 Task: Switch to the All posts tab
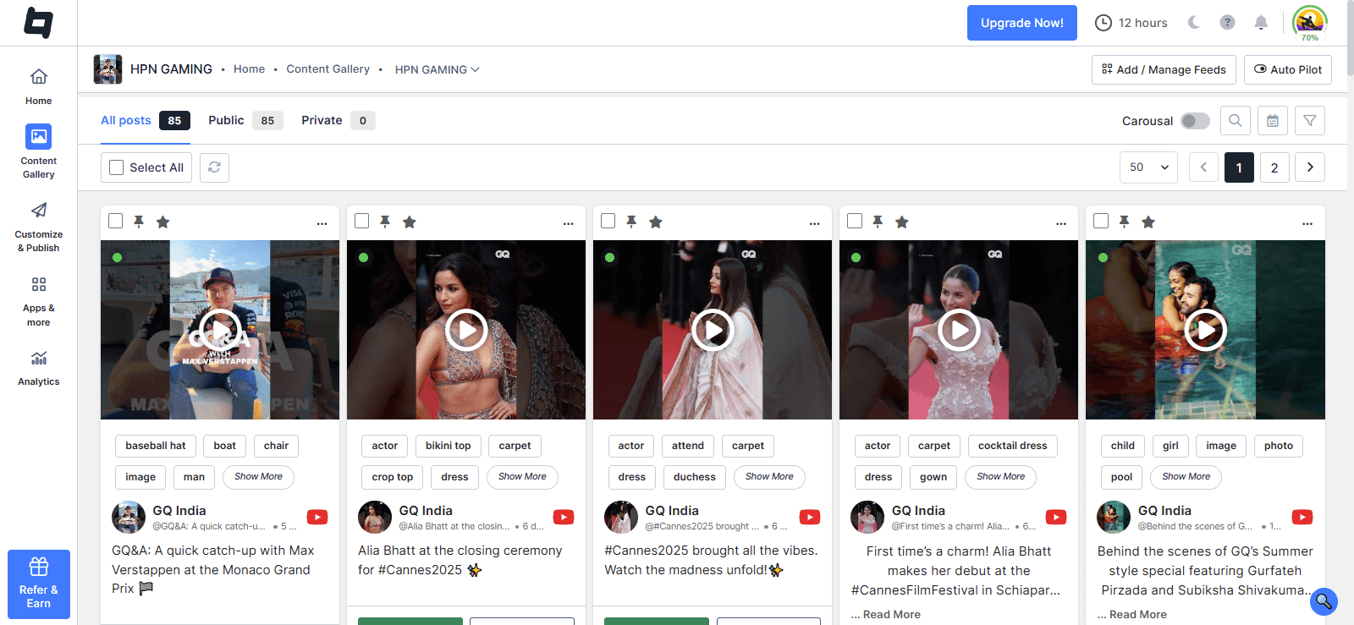point(145,120)
